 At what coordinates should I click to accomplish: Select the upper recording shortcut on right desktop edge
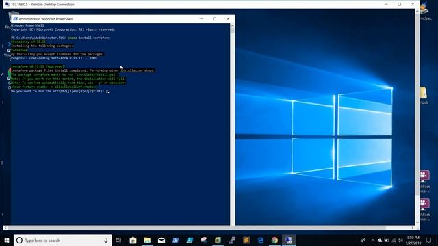(424, 176)
